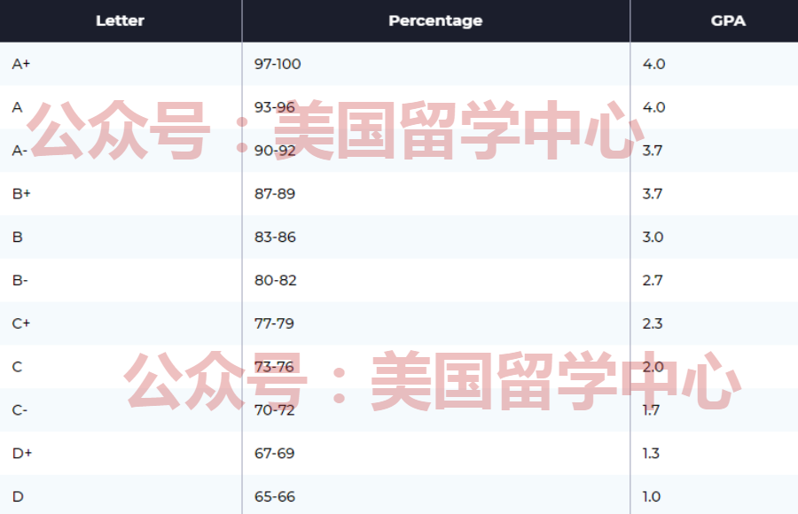Click the B letter grade cell
The image size is (798, 514).
pos(16,237)
